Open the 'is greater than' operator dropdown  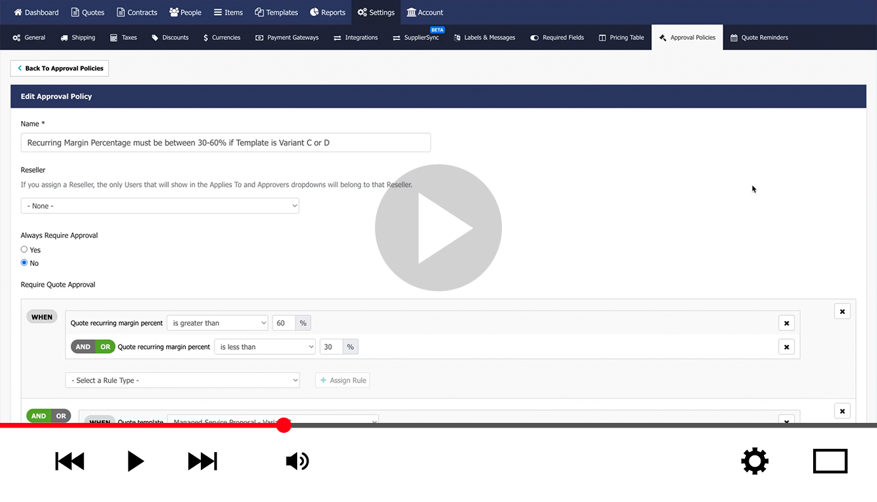(x=217, y=323)
